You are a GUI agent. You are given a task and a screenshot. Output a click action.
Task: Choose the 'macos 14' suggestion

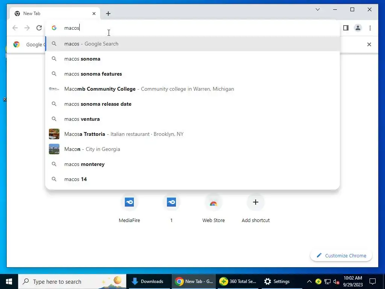coord(192,179)
